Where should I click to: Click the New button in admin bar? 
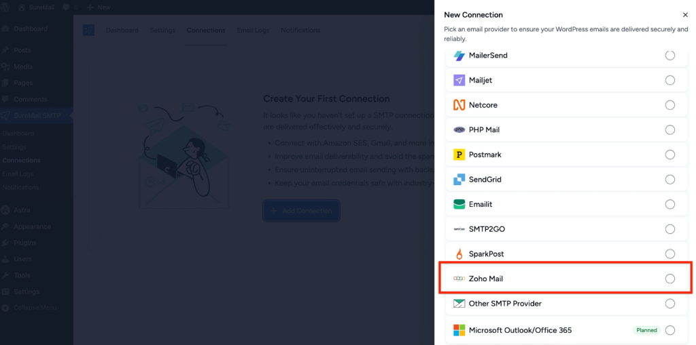(99, 7)
